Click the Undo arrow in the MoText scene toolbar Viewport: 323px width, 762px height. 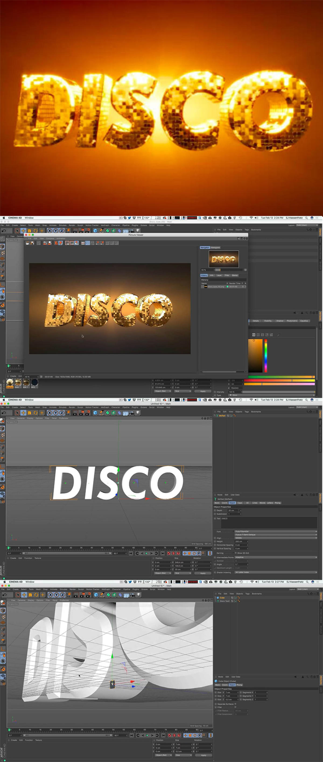pyautogui.click(x=3, y=413)
